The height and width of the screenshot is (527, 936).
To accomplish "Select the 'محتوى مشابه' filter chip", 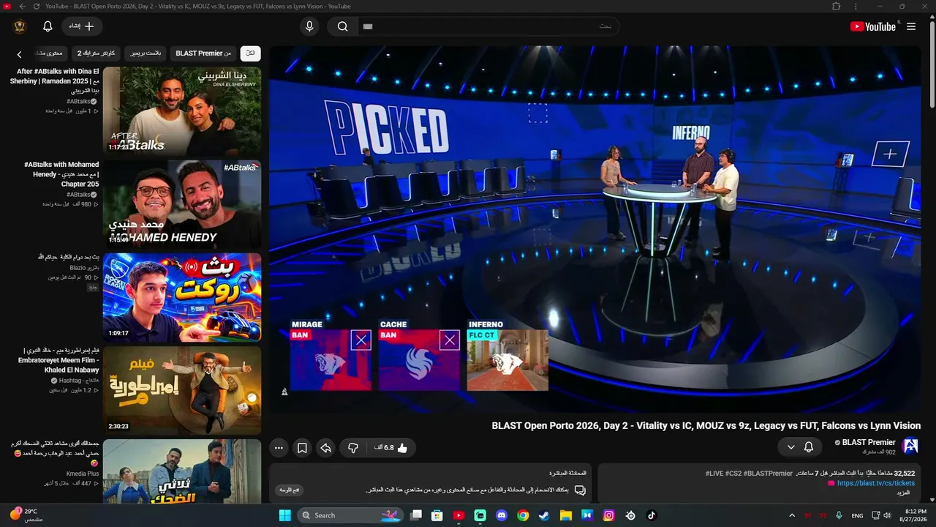I will point(50,53).
